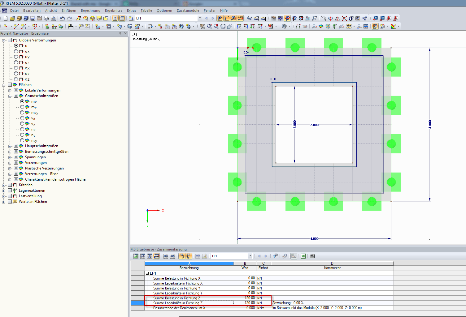
Task: Click the mirror tool icon
Action: pyautogui.click(x=338, y=18)
